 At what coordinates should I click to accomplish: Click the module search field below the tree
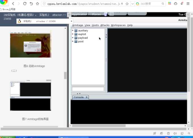coord(88,89)
